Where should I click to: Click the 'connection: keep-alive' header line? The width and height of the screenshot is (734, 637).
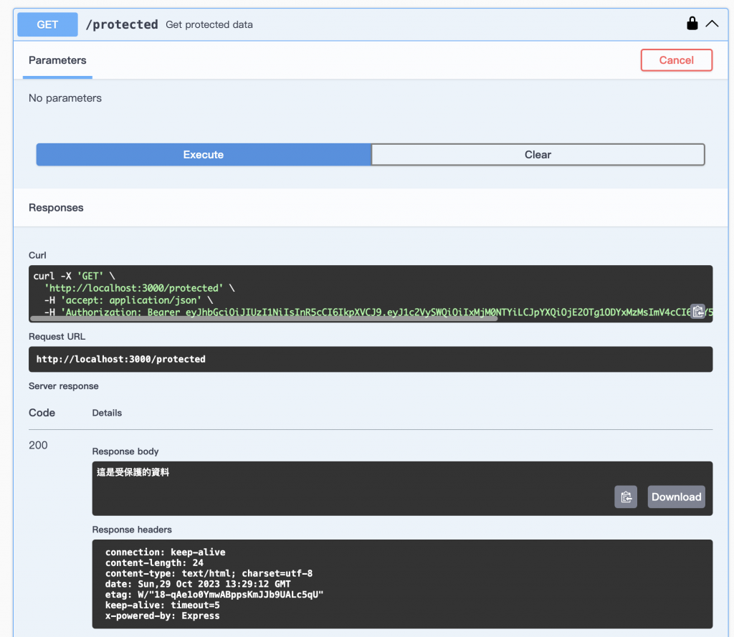(x=166, y=552)
